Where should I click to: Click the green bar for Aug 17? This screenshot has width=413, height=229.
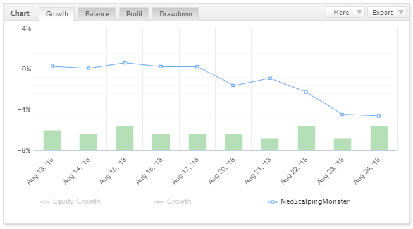click(197, 142)
